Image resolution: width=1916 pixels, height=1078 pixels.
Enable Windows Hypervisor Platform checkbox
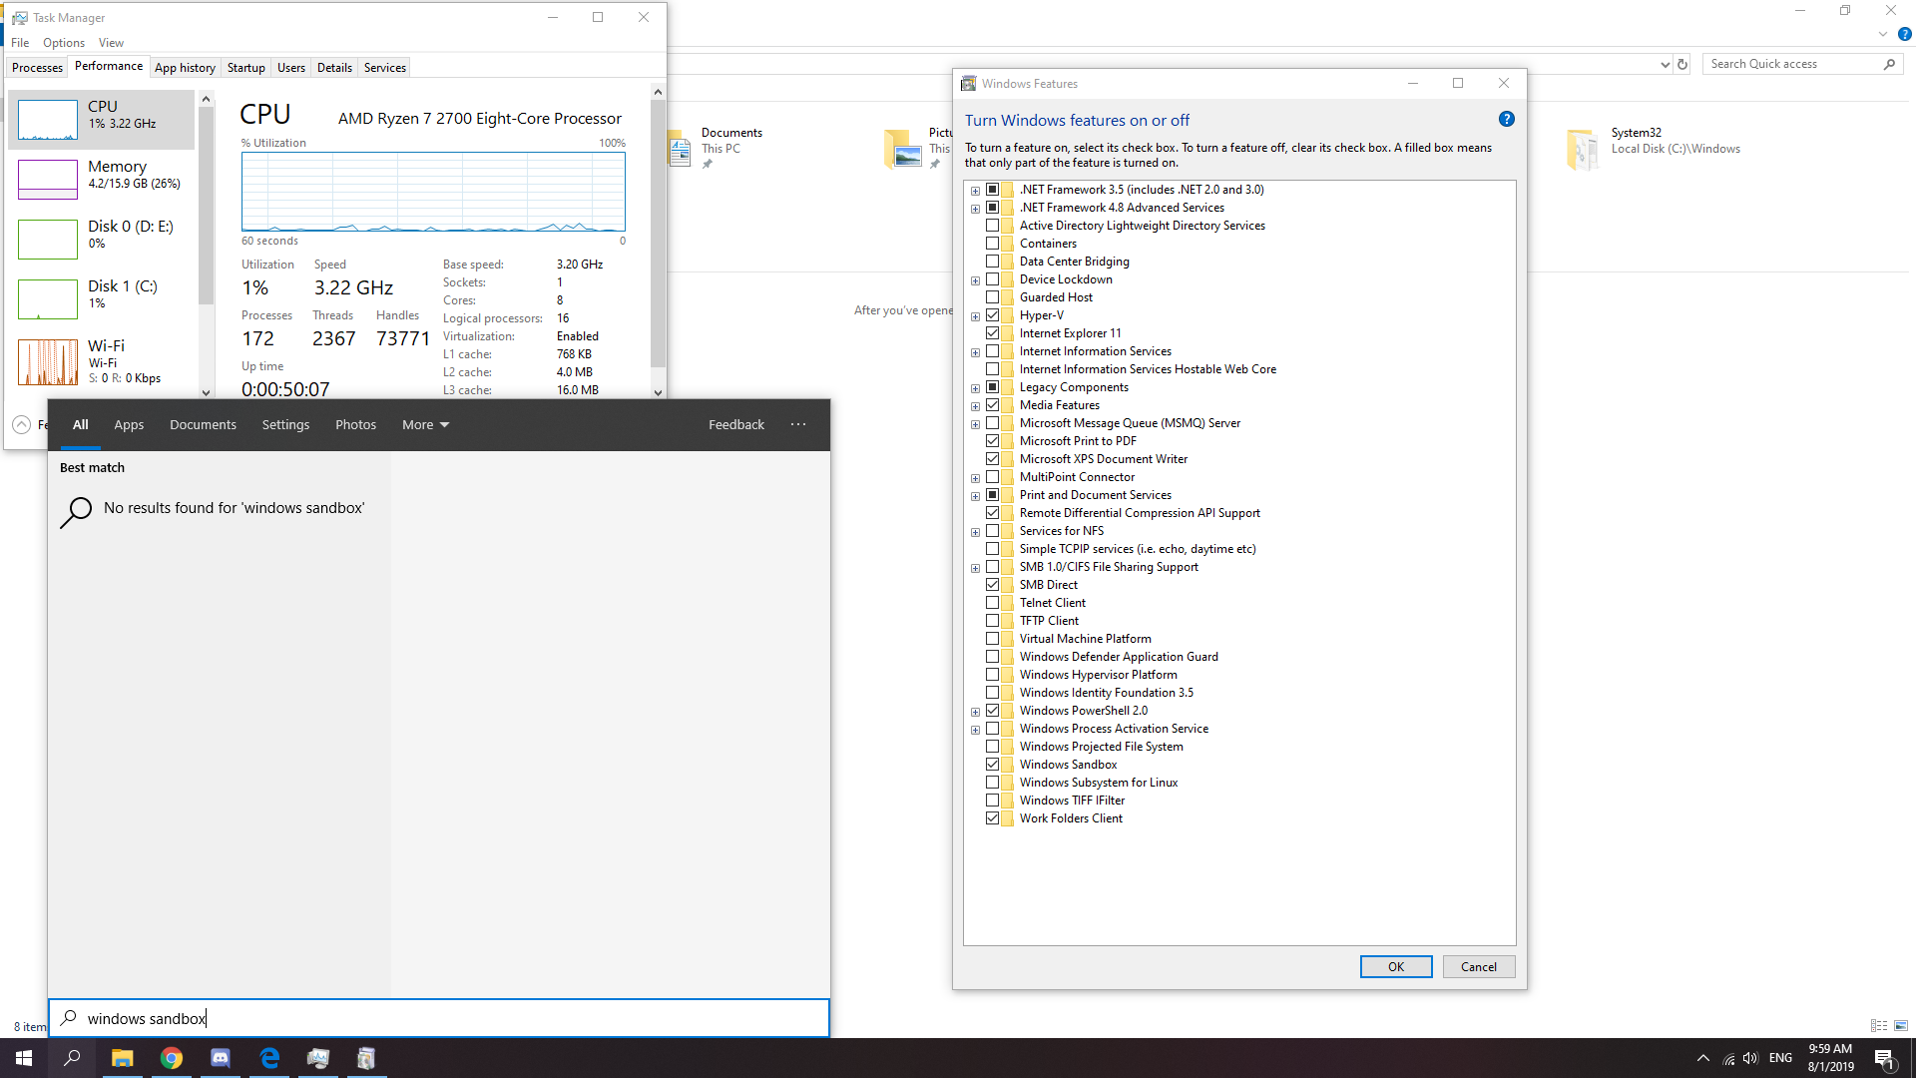point(992,675)
